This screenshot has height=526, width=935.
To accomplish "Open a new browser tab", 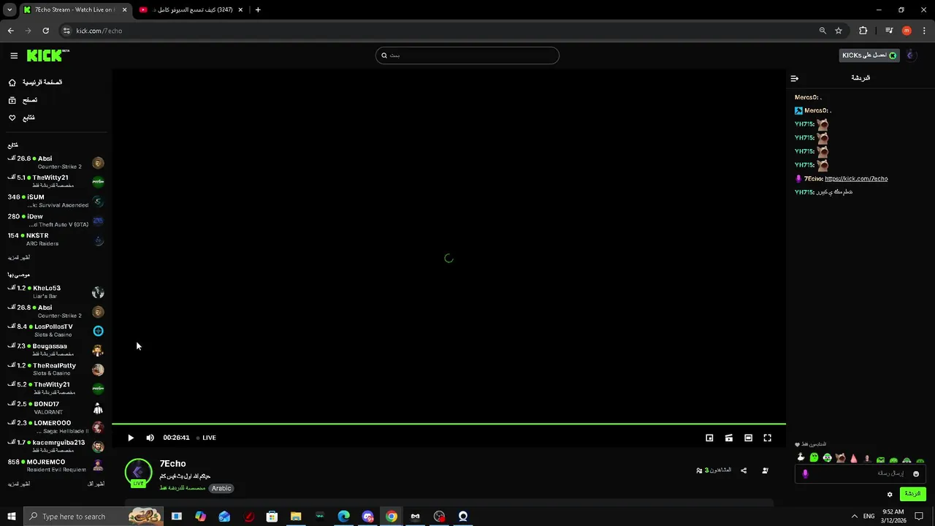I will click(x=258, y=10).
